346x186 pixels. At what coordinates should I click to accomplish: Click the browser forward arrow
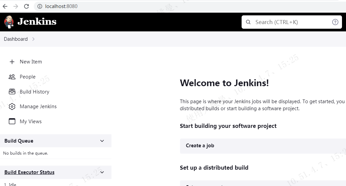pos(16,6)
